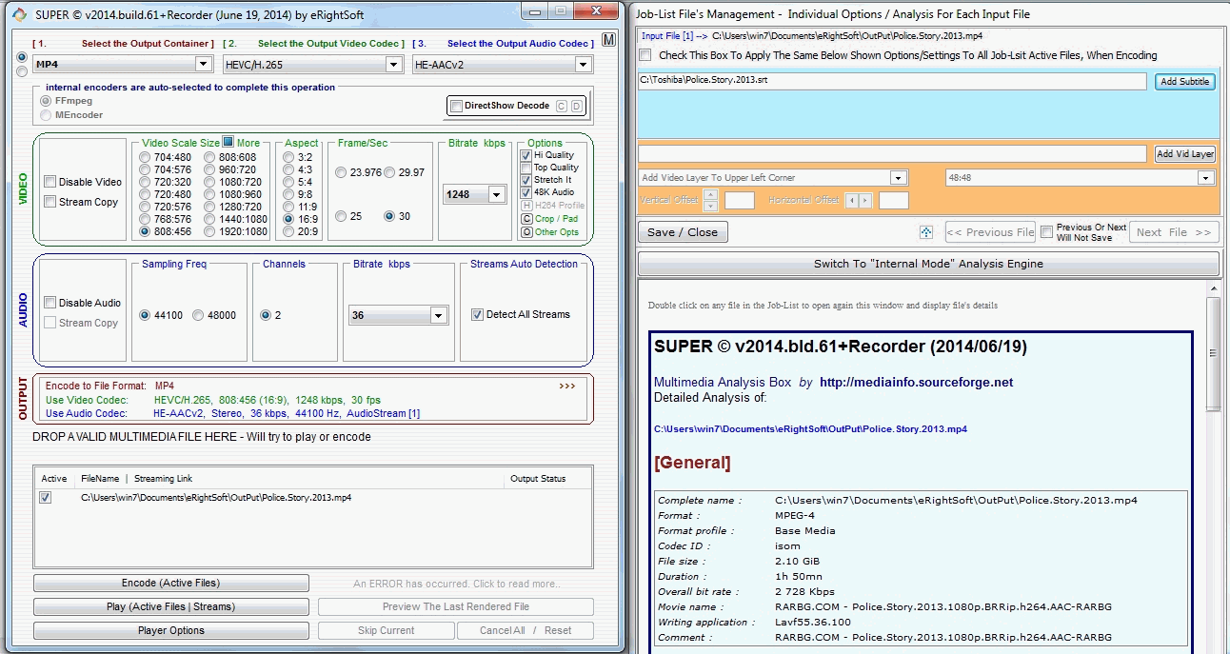Select 23.976 frames per second
1230x654 pixels.
[x=341, y=172]
